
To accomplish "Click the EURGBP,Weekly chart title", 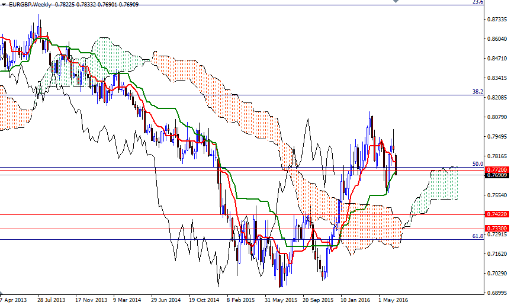I will [x=28, y=4].
